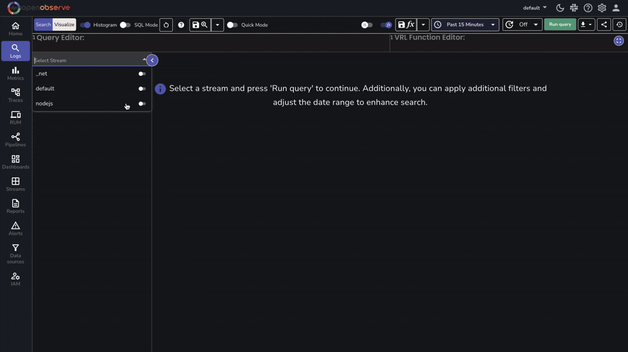Viewport: 628px width, 352px height.
Task: Open the Pipelines section in sidebar
Action: coord(16,140)
